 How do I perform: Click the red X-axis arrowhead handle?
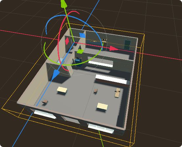tap(114, 48)
